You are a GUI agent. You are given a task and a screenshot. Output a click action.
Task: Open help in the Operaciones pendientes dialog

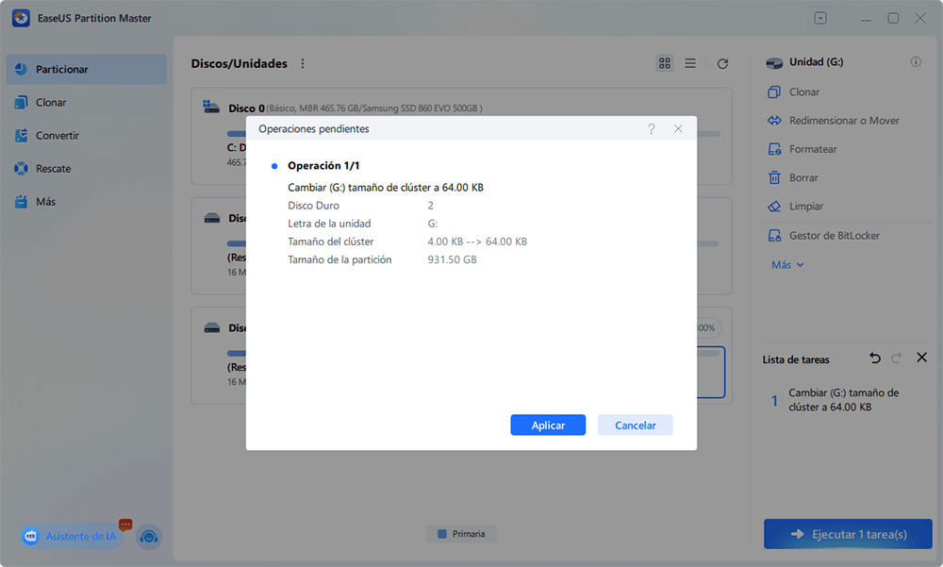click(x=652, y=128)
